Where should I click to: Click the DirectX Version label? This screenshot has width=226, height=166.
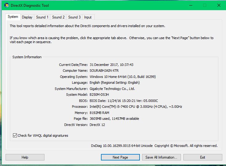click(76, 125)
